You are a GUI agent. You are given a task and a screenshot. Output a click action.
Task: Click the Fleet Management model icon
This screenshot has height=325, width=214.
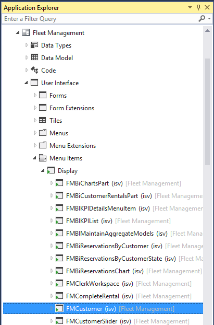[x=26, y=33]
